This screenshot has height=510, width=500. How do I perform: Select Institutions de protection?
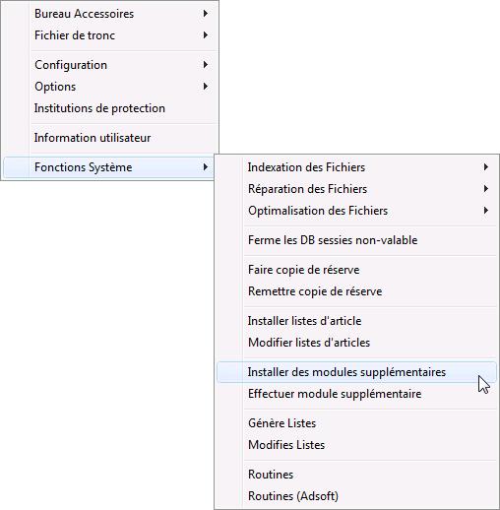(110, 108)
